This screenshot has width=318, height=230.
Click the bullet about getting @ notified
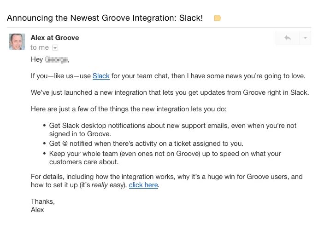click(x=146, y=144)
